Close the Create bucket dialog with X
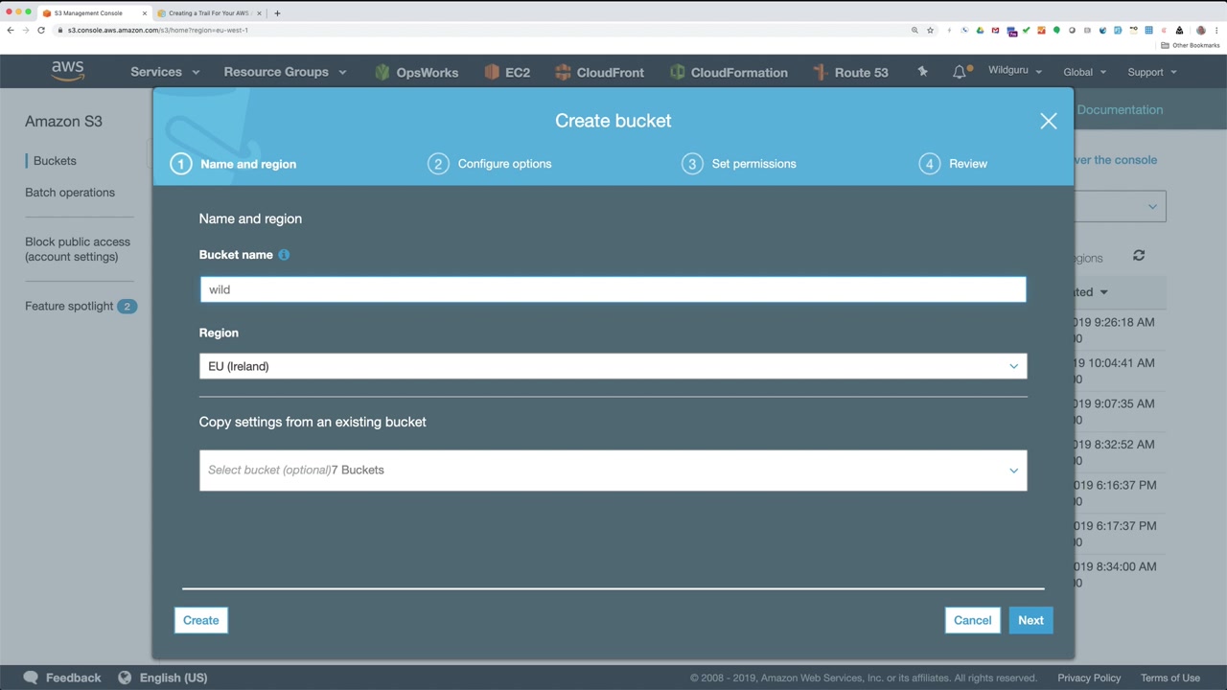The width and height of the screenshot is (1227, 690). [1049, 121]
